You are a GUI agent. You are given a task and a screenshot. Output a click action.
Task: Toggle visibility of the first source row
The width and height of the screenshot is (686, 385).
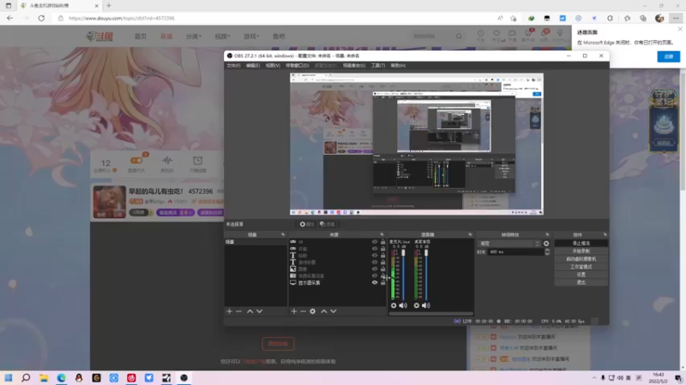(x=375, y=242)
